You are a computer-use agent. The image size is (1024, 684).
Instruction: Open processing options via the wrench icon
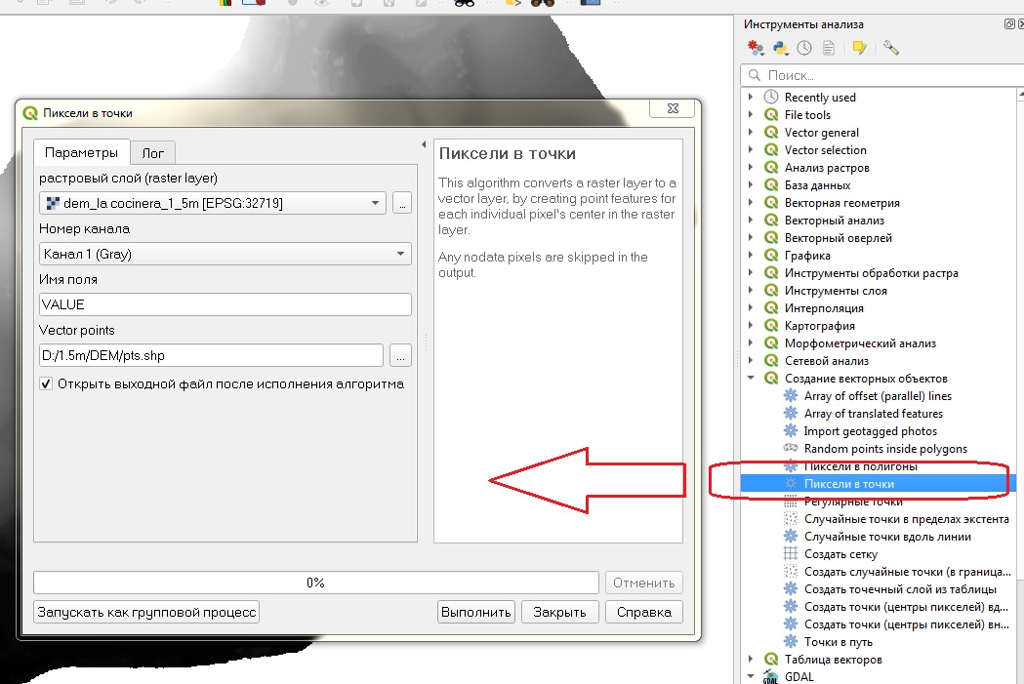click(889, 47)
